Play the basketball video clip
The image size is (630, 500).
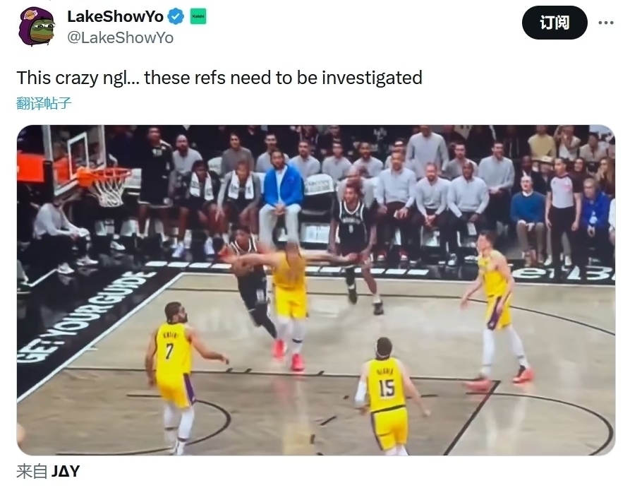click(316, 290)
